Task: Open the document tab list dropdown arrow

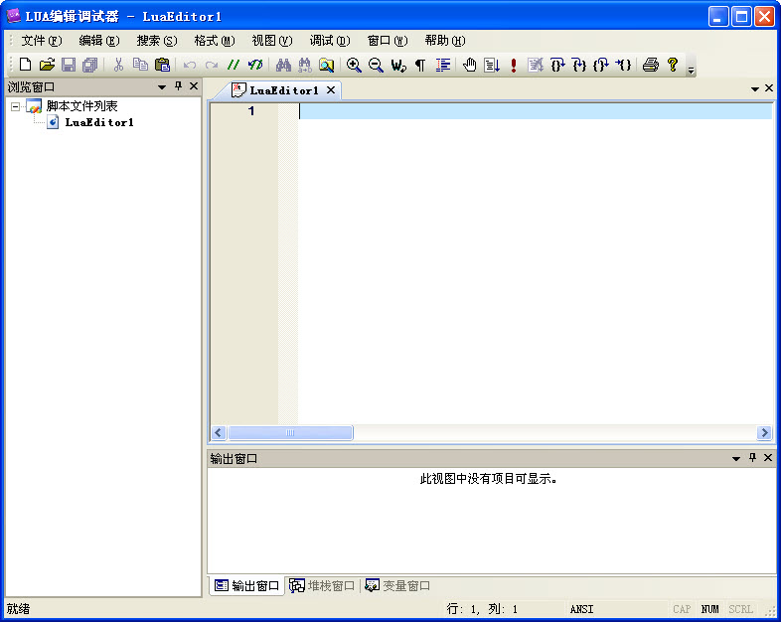Action: (x=755, y=89)
